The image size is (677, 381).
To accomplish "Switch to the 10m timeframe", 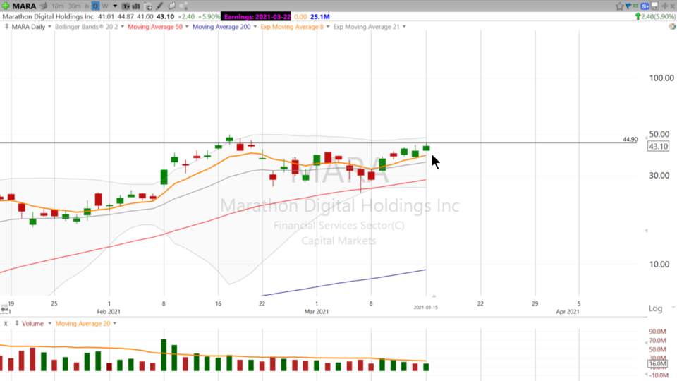I will [57, 6].
